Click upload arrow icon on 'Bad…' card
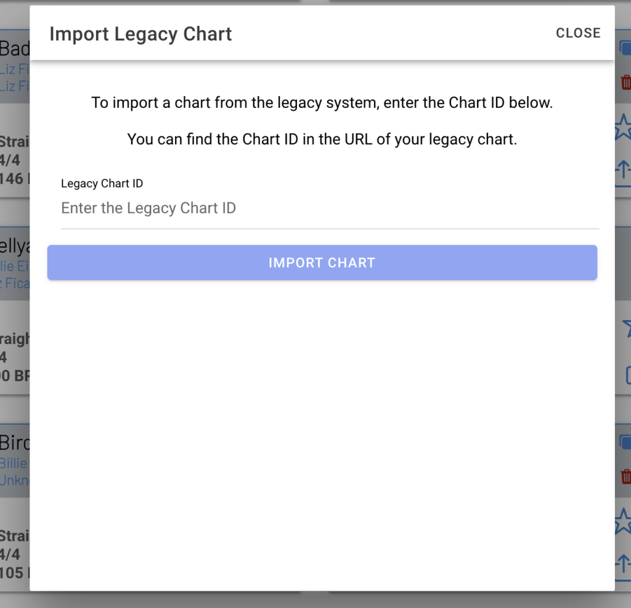 623,169
